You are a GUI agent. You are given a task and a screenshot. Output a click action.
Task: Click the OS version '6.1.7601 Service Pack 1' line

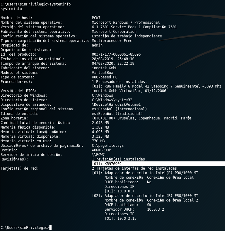click(x=134, y=27)
